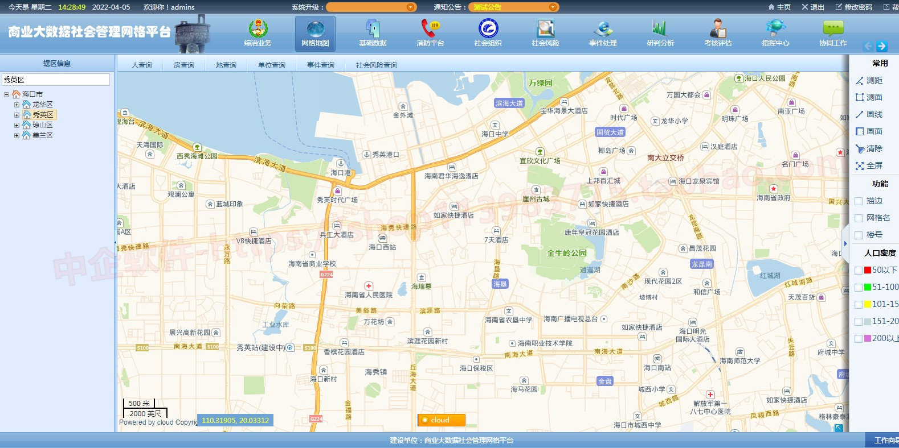Screen dimensions: 899x448
Task: Select the 测距 distance measuring tool
Action: 869,80
